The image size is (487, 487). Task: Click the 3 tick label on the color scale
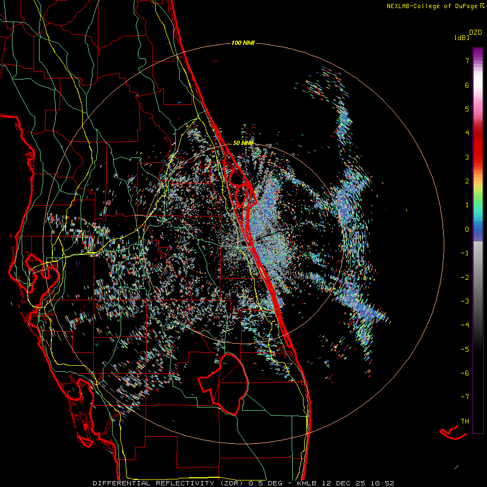467,157
